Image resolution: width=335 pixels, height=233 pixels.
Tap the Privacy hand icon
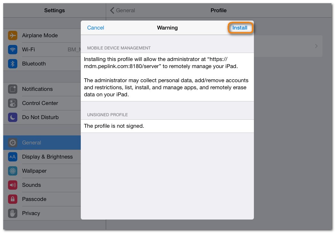pos(13,213)
